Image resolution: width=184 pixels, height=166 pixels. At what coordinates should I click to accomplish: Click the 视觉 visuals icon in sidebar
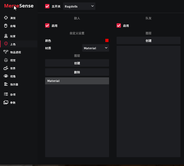(6, 60)
